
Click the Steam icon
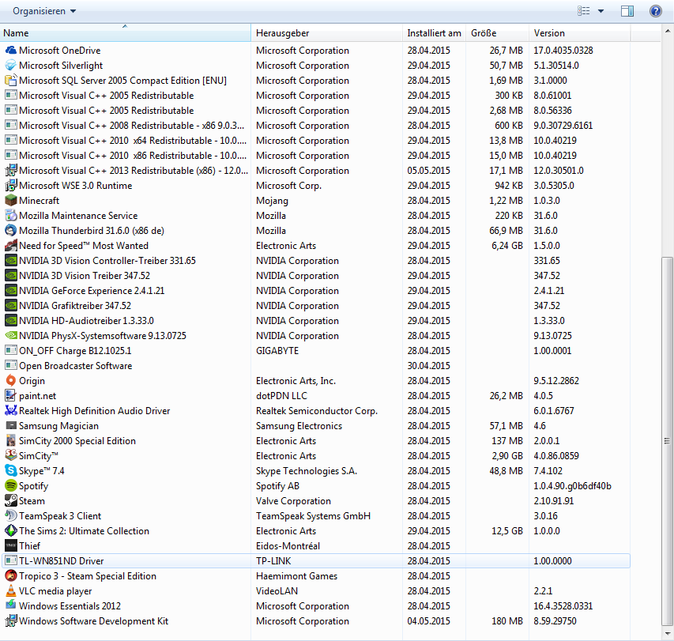11,501
